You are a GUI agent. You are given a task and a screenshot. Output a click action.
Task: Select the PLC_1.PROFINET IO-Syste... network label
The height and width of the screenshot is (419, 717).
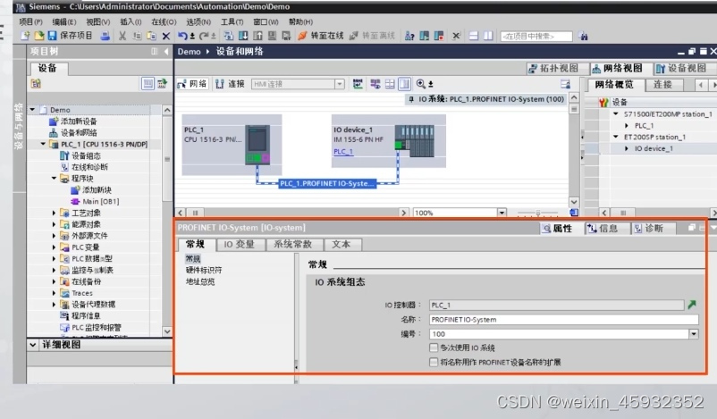tap(327, 184)
